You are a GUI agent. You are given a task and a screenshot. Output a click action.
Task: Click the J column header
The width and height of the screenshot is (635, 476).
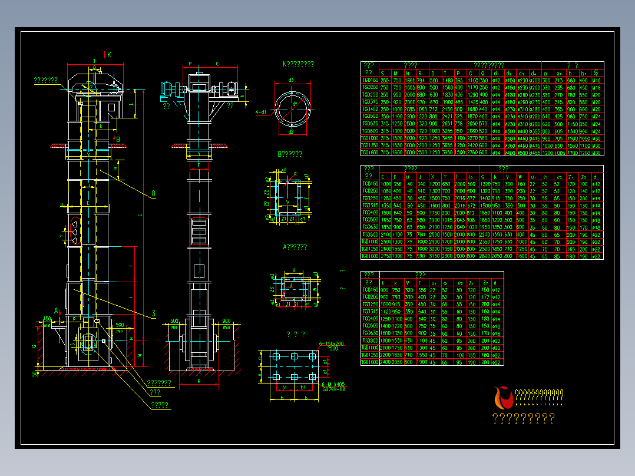(x=420, y=177)
